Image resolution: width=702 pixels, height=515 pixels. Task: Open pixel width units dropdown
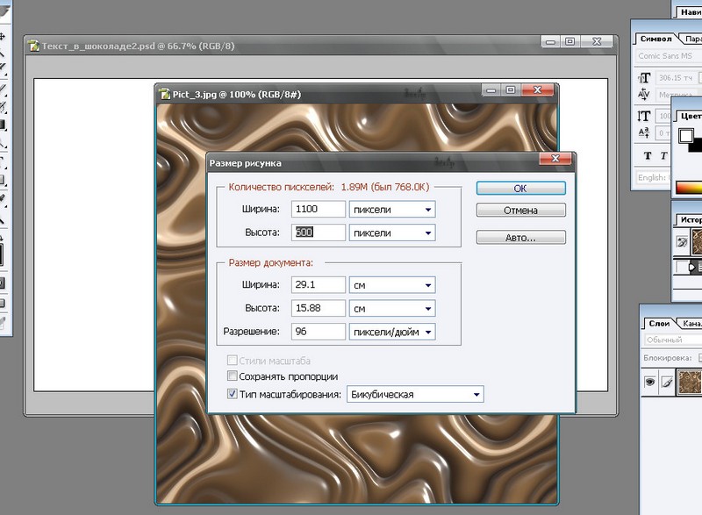point(391,210)
